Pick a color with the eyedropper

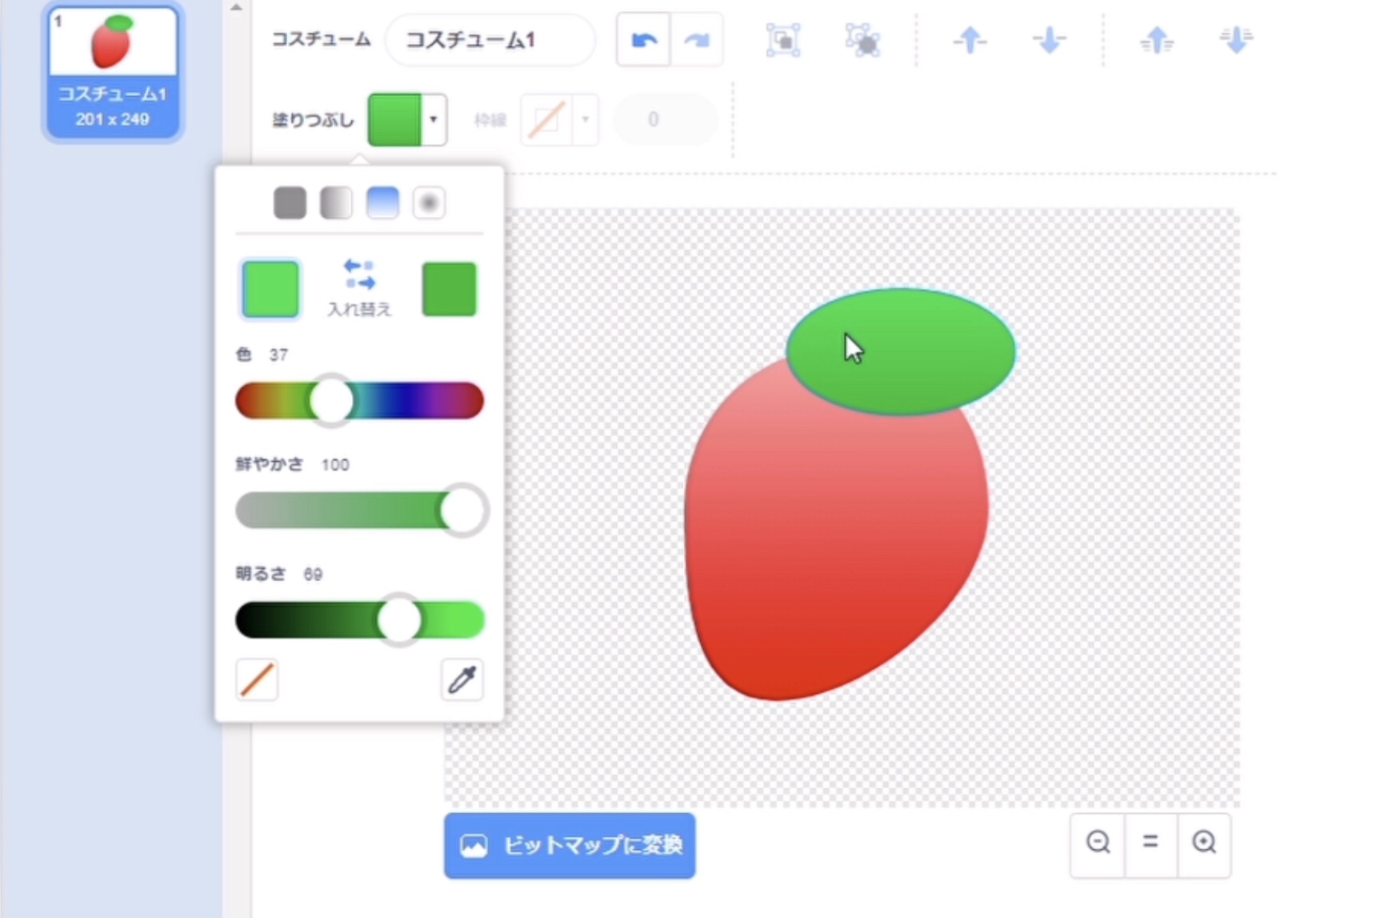462,679
